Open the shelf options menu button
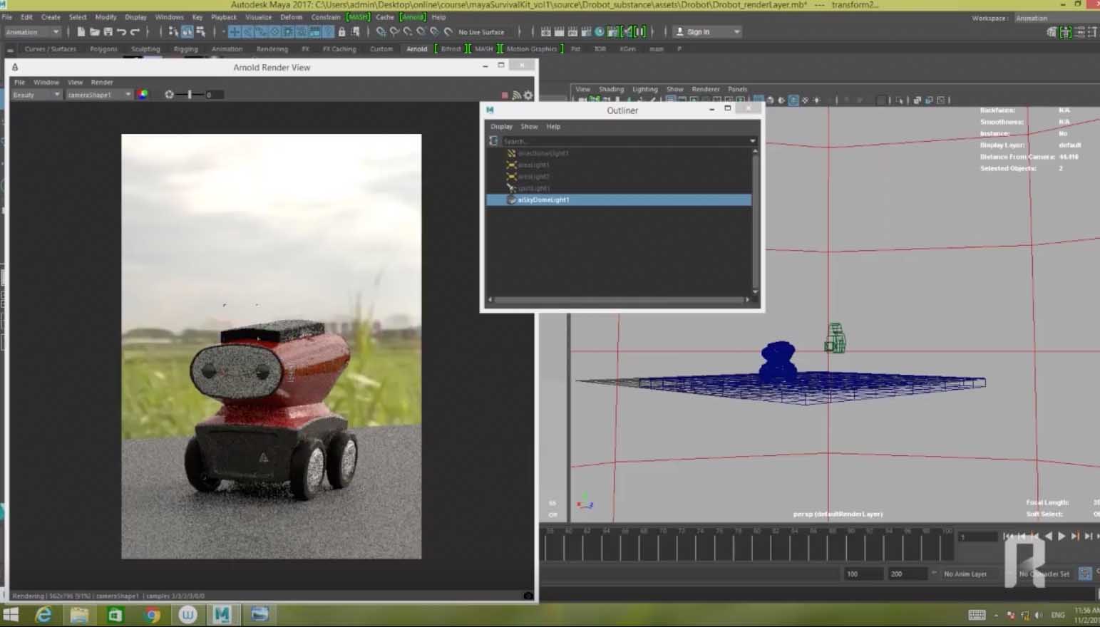 click(x=10, y=49)
